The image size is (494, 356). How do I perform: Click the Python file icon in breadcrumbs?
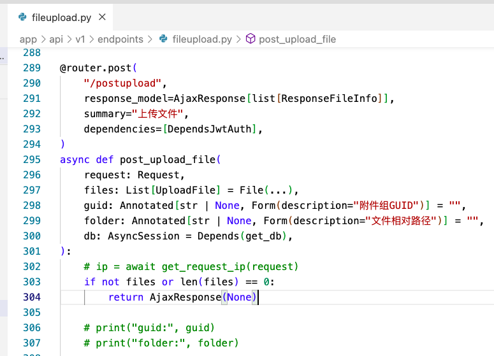pyautogui.click(x=163, y=39)
